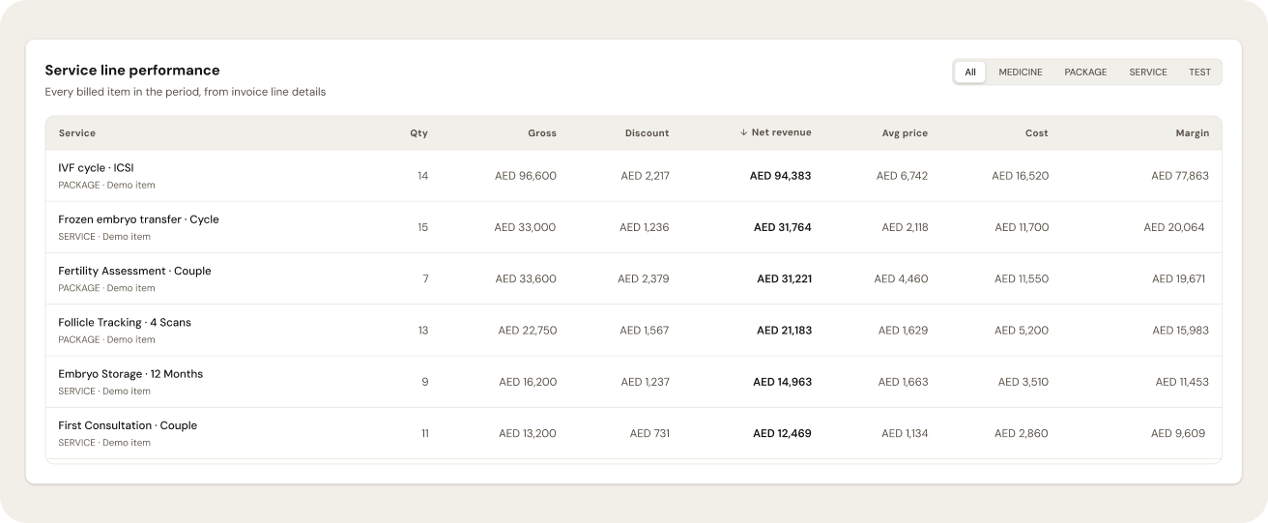Click the sort arrow beside Net revenue
Image resolution: width=1268 pixels, height=523 pixels.
[743, 133]
